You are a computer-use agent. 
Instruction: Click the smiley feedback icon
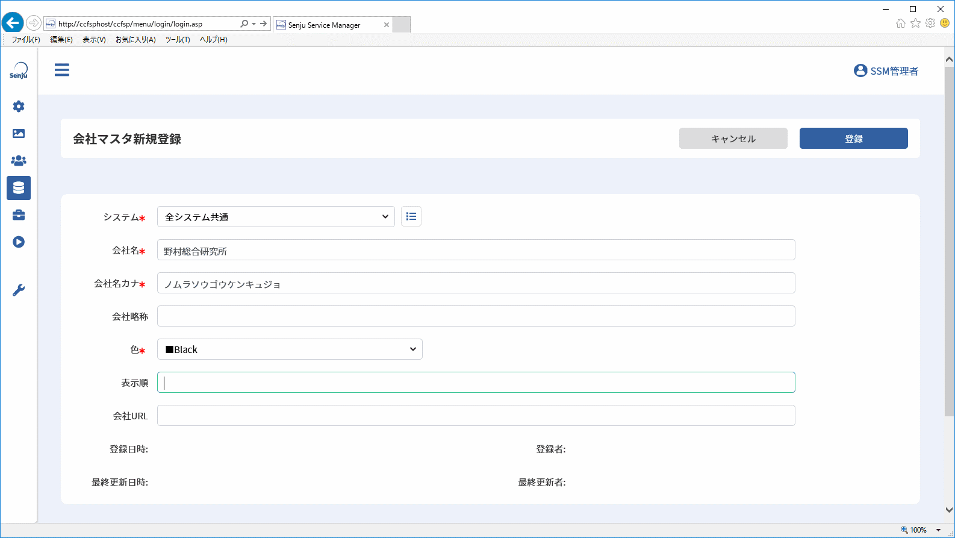point(945,23)
